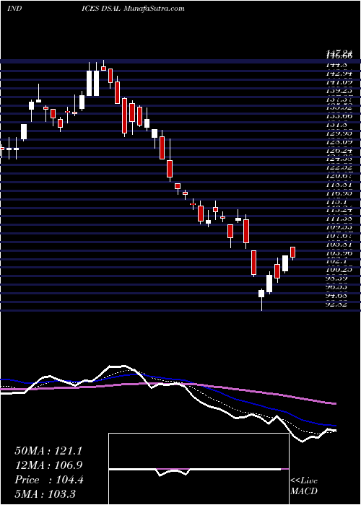The height and width of the screenshot is (505, 361).
Task: Select the '12MA : 106.9' readout
Action: [48, 465]
